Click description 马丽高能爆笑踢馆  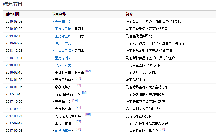[139, 36]
